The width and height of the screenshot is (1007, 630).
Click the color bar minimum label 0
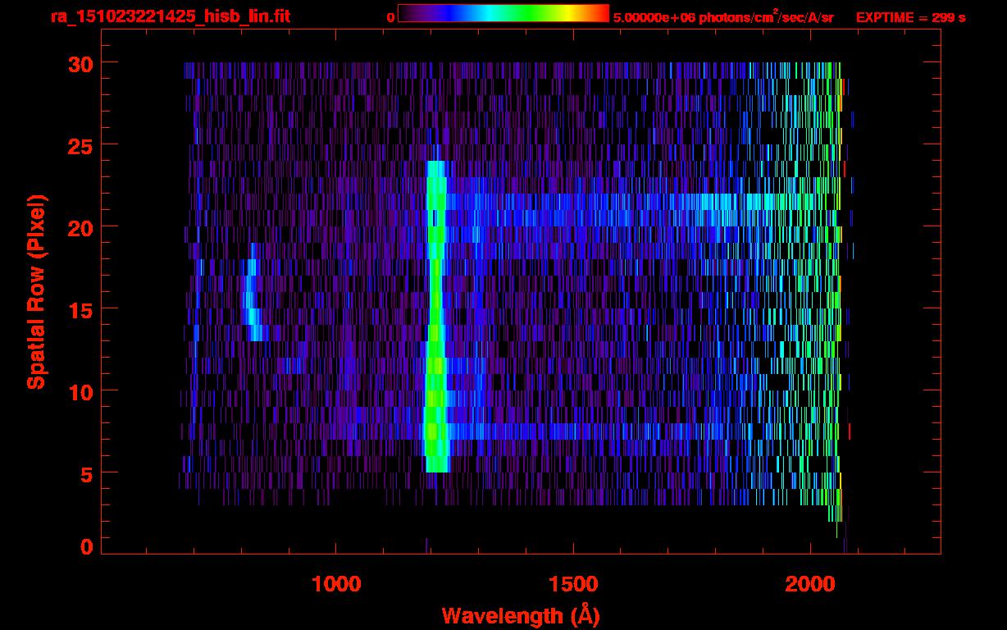tap(390, 17)
